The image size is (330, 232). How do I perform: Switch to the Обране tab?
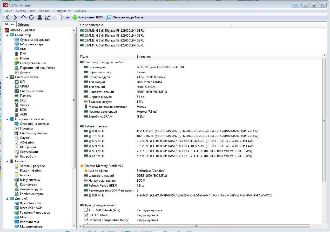[x=23, y=24]
